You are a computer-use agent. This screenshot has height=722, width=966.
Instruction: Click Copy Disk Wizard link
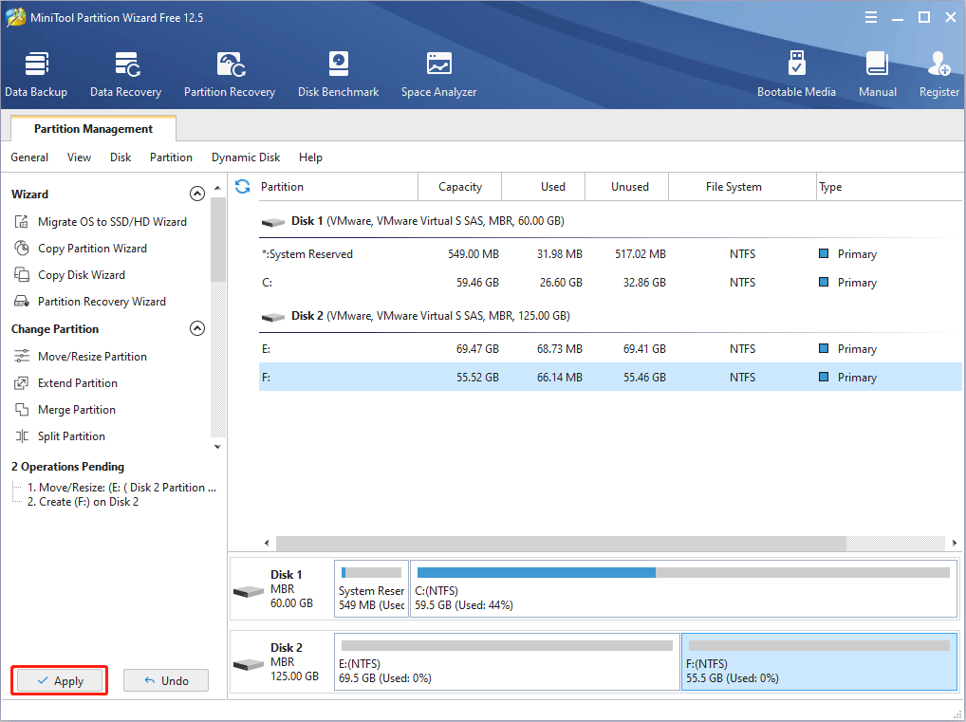pyautogui.click(x=82, y=275)
